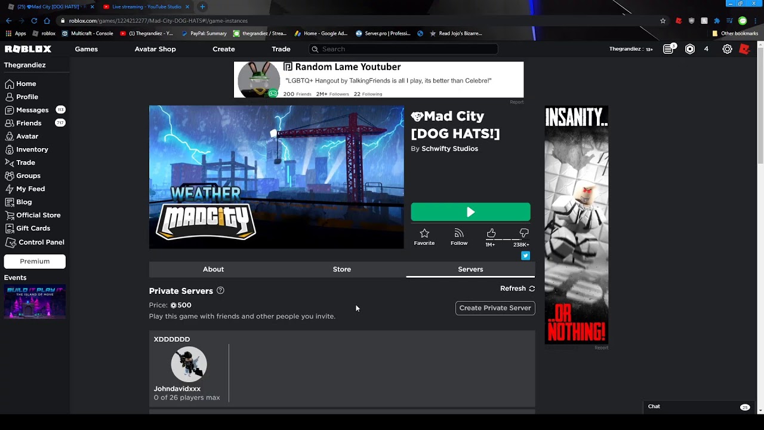This screenshot has height=430, width=764.
Task: Open Avatar Shop in the navbar
Action: pyautogui.click(x=155, y=49)
